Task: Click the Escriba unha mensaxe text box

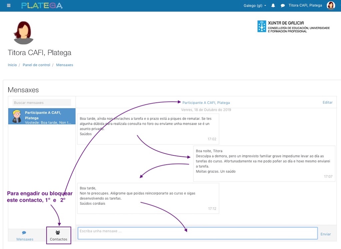Action: [197, 233]
